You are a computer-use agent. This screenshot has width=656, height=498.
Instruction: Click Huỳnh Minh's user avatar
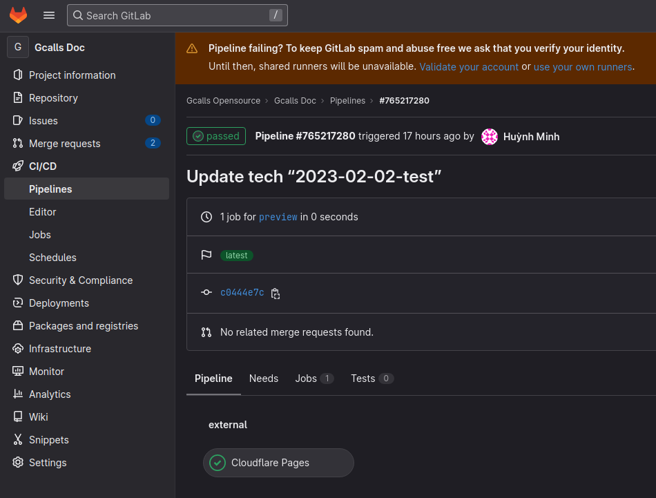click(x=490, y=137)
